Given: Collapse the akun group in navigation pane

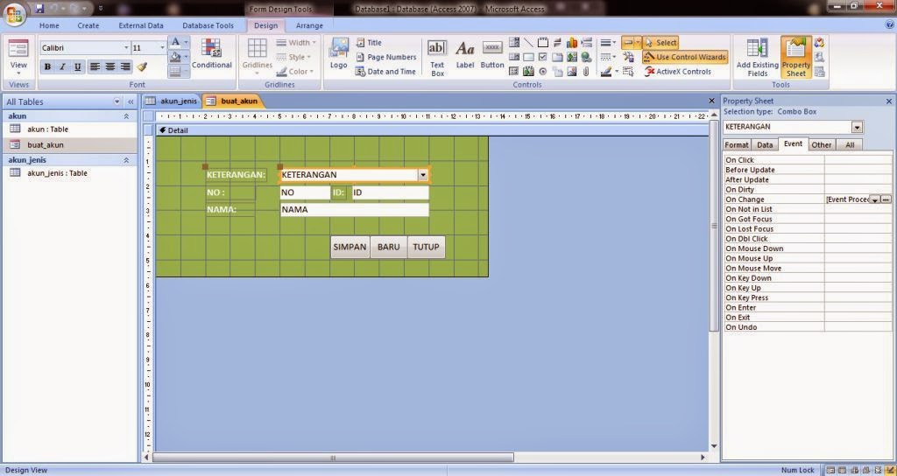Looking at the screenshot, I should tap(126, 116).
